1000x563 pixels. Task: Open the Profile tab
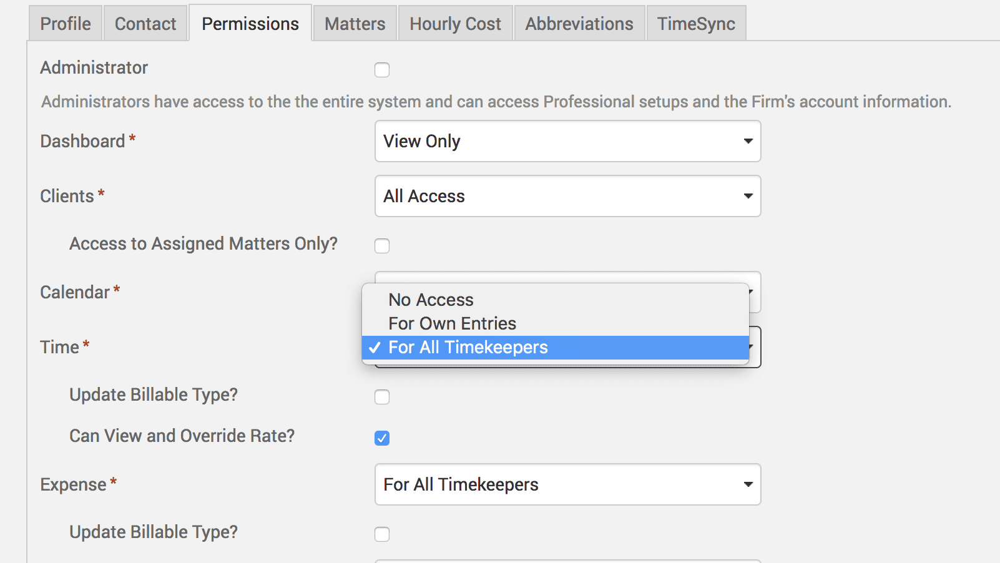coord(66,24)
